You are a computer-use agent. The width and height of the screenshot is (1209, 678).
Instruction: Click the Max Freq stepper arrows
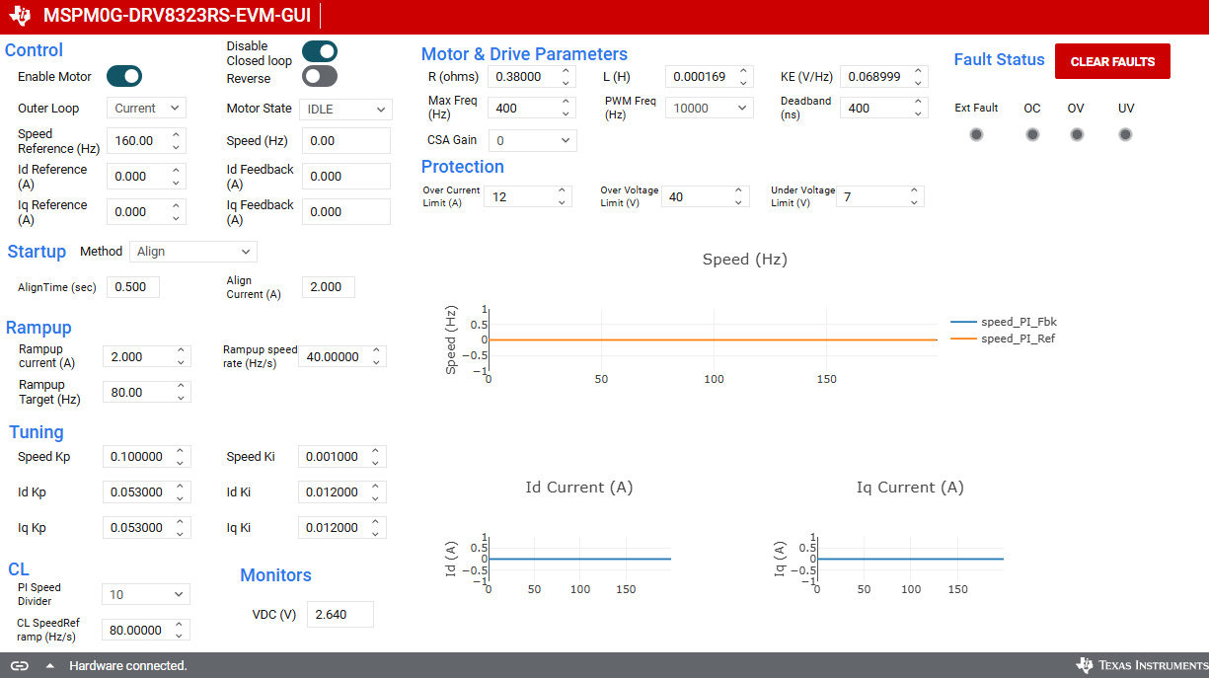click(566, 108)
